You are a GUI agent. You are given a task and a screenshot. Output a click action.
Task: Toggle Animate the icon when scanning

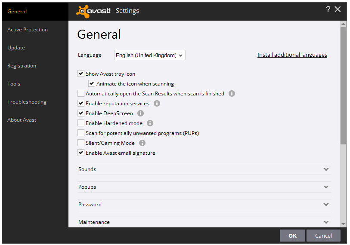tap(92, 83)
